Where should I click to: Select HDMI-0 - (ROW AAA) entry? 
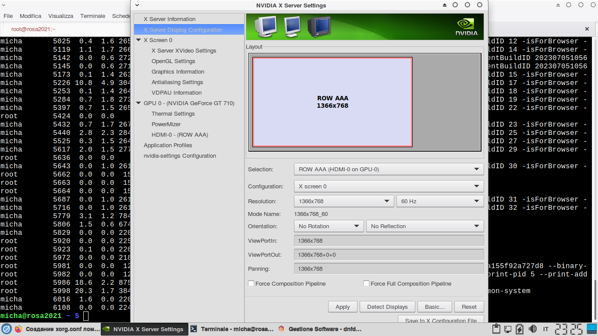coord(180,134)
